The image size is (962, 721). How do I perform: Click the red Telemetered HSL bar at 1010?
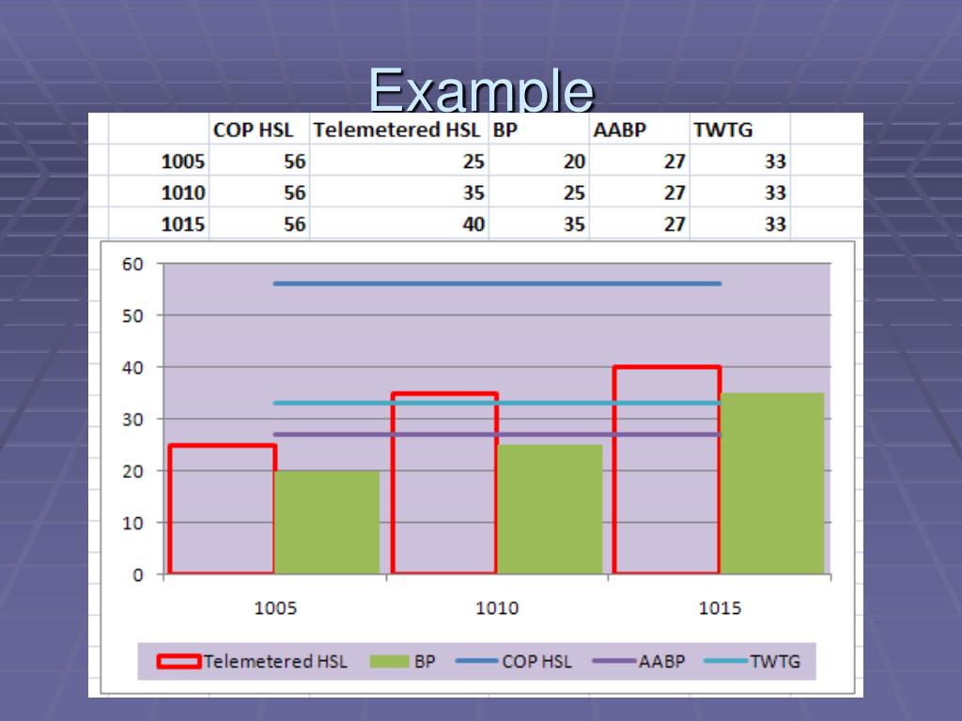click(444, 483)
